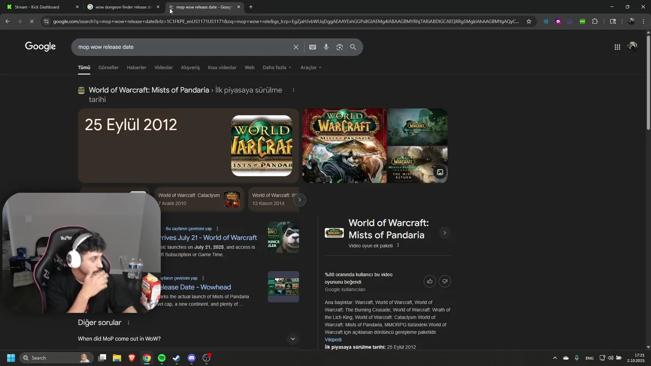Open the Chrome extensions puzzle icon
This screenshot has height=366, width=651.
pos(595,21)
